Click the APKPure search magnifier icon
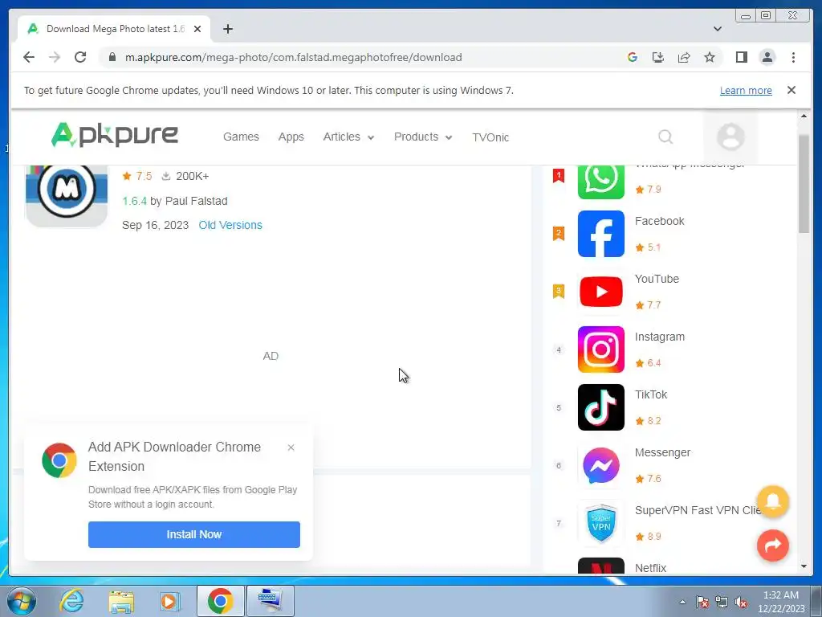This screenshot has width=822, height=617. point(665,137)
